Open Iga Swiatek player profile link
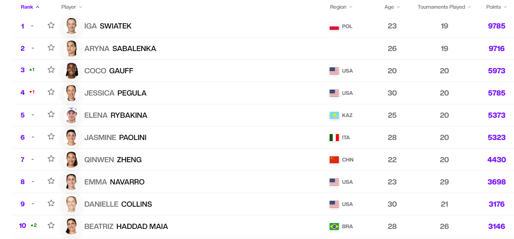This screenshot has width=514, height=239. tap(108, 26)
